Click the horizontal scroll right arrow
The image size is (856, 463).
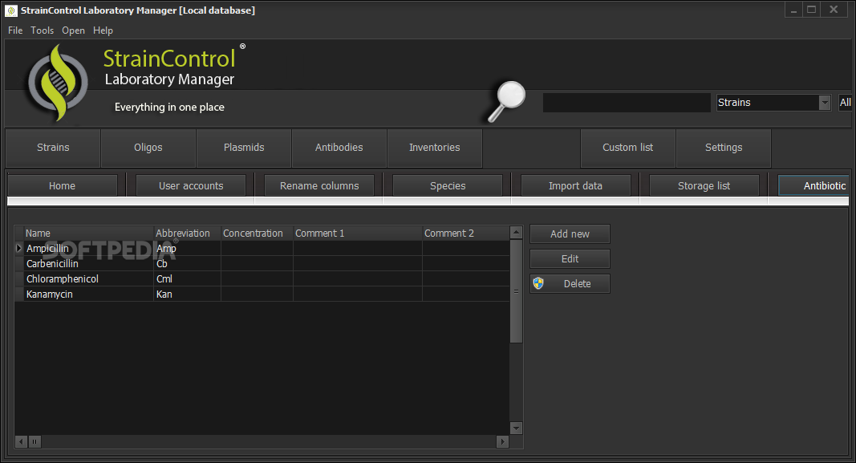pos(503,441)
